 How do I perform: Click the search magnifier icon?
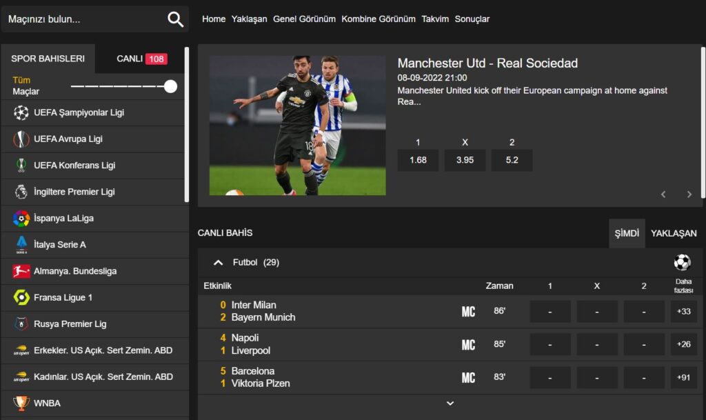(176, 19)
